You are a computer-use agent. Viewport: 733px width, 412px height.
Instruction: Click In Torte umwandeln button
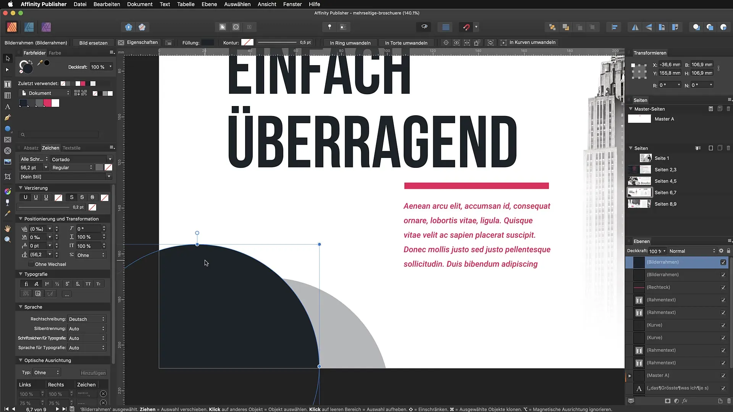[406, 43]
